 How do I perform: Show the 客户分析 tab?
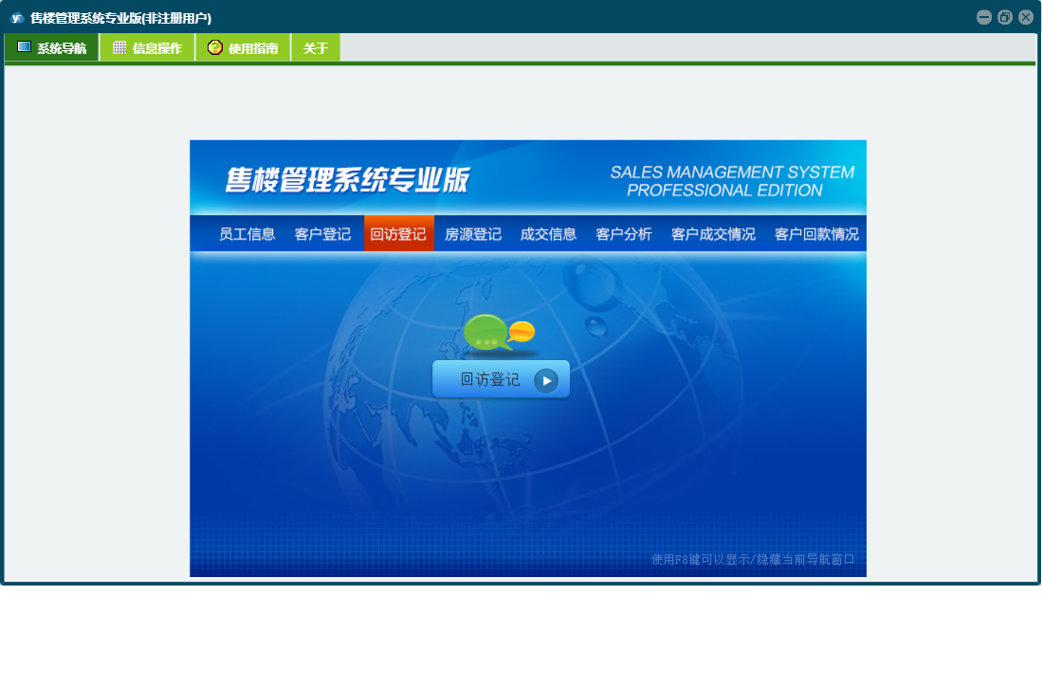pyautogui.click(x=624, y=234)
